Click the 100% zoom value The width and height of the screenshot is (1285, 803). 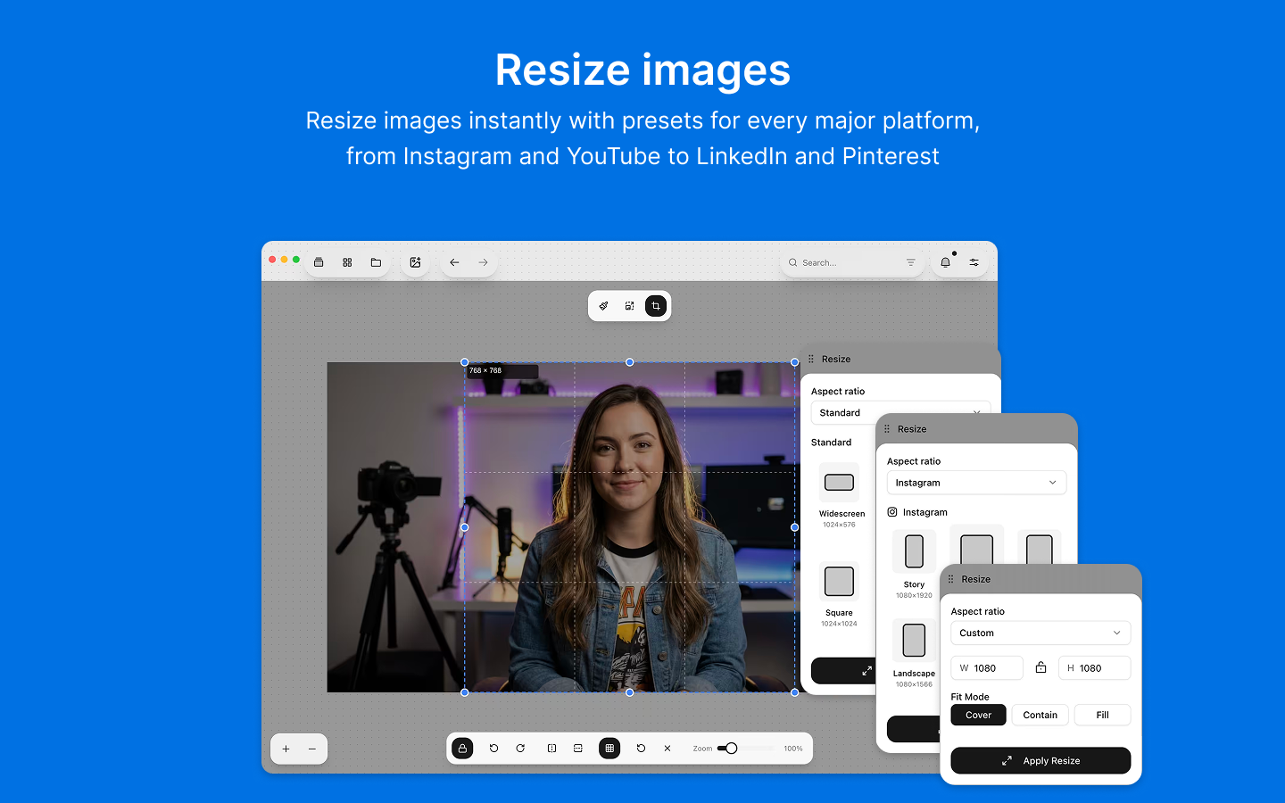point(793,749)
